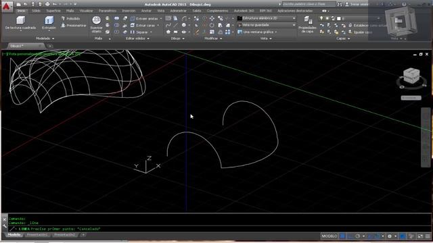Screen dimensions: 433x243
Task: Open the Administrar ribbon tab
Action: (179, 11)
